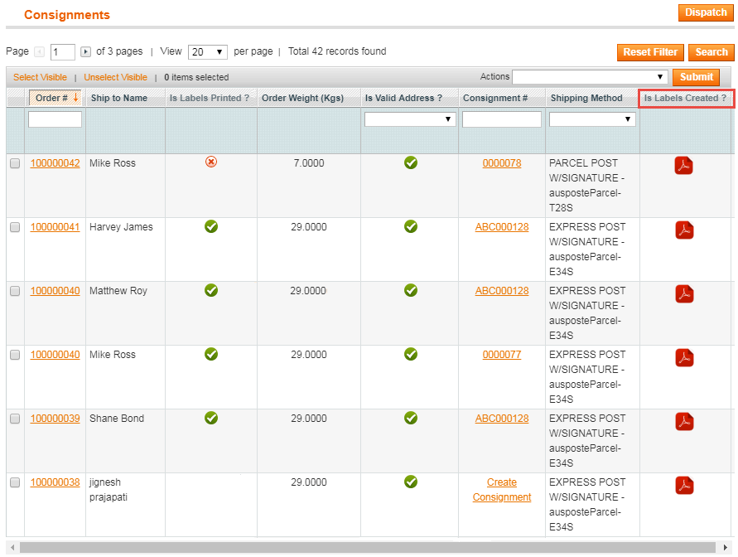The height and width of the screenshot is (557, 738).
Task: Click labels-printed checkmark in Matthew Roy row
Action: point(211,290)
